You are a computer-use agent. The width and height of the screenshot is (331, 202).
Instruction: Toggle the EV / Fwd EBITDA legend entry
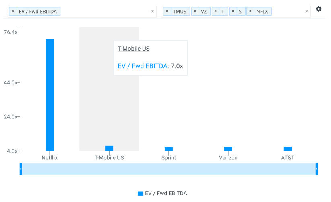162,193
